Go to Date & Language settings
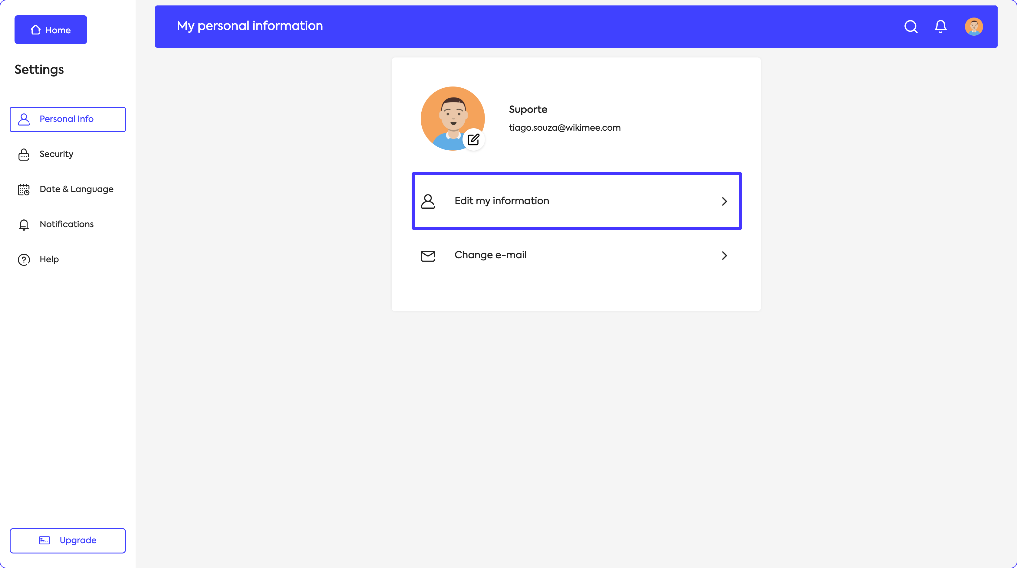The height and width of the screenshot is (568, 1017). [76, 189]
